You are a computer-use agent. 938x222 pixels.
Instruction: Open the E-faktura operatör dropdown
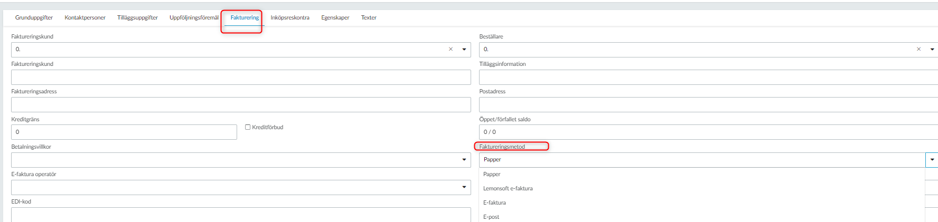[x=241, y=187]
